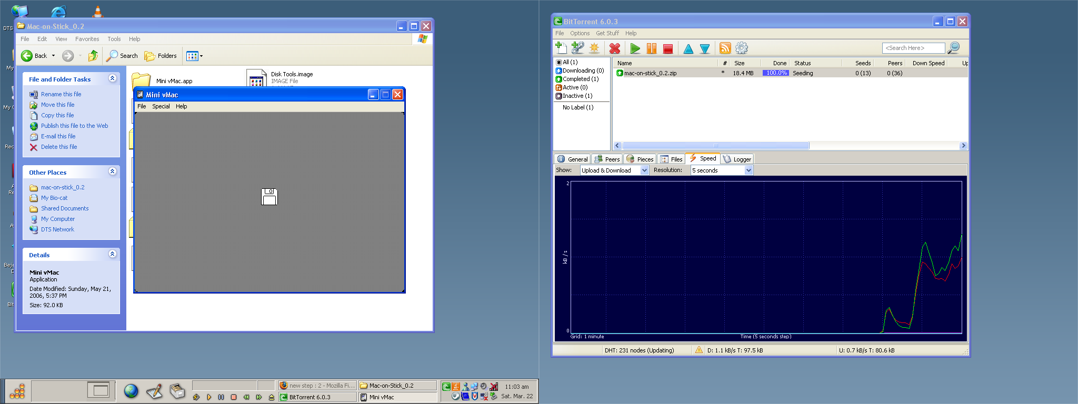Switch to the Files tab in BitTorrent

click(672, 159)
